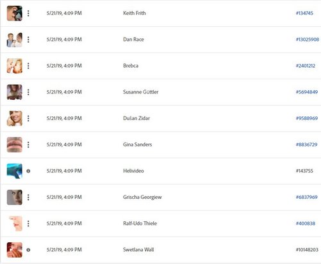
Task: Open asset link #134745
Action: (304, 13)
